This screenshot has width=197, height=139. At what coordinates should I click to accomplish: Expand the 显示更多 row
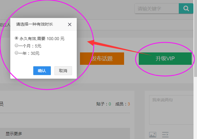pyautogui.click(x=14, y=134)
